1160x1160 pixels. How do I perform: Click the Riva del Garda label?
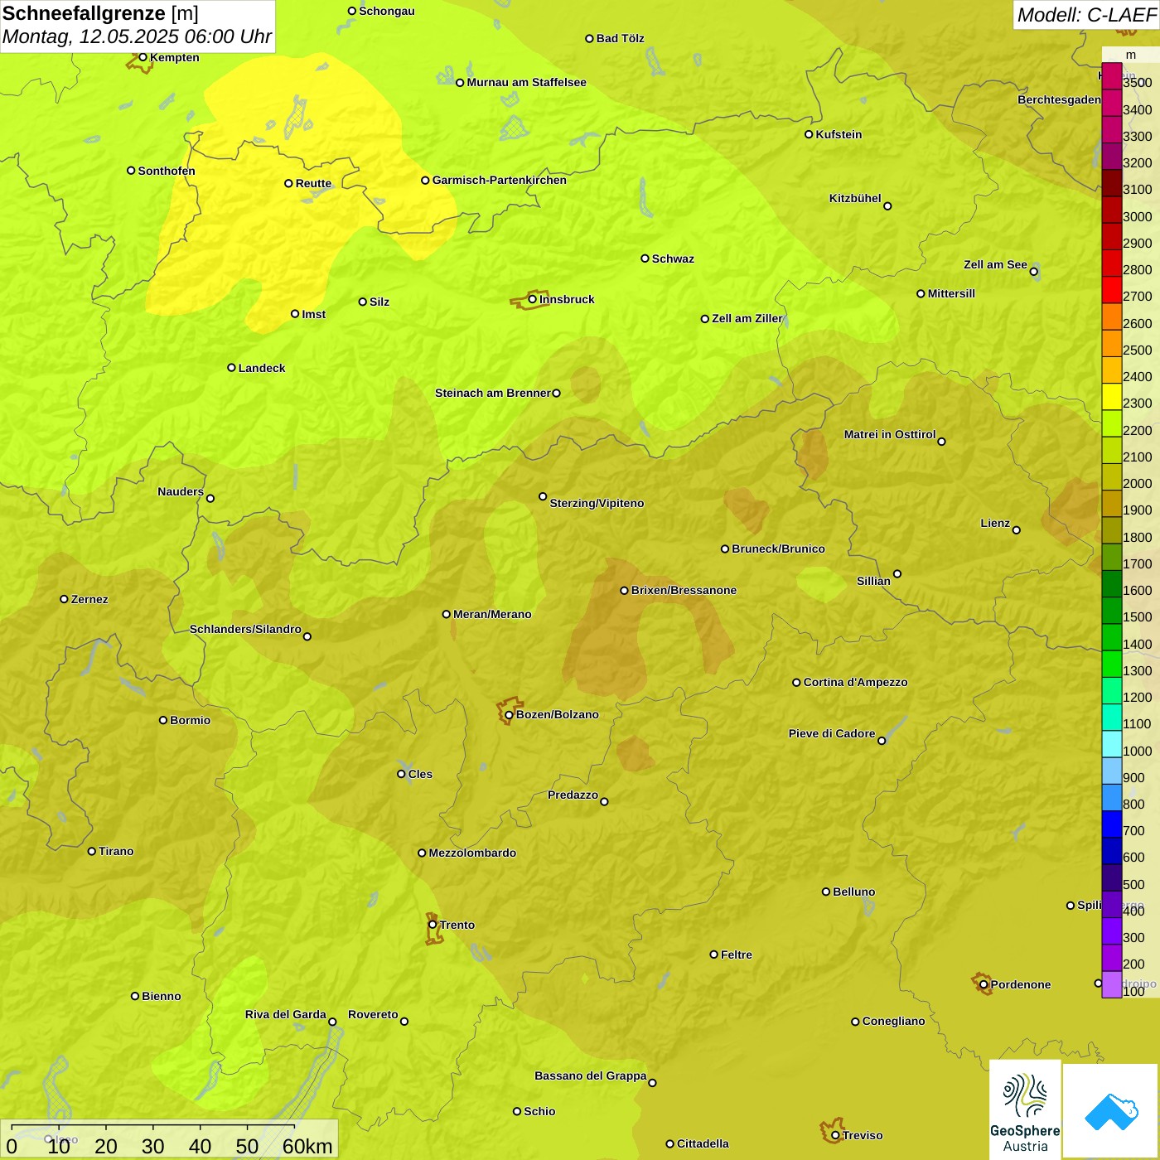coord(286,1014)
